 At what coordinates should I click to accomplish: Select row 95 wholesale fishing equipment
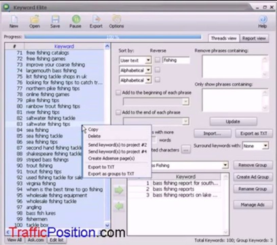pos(55,195)
